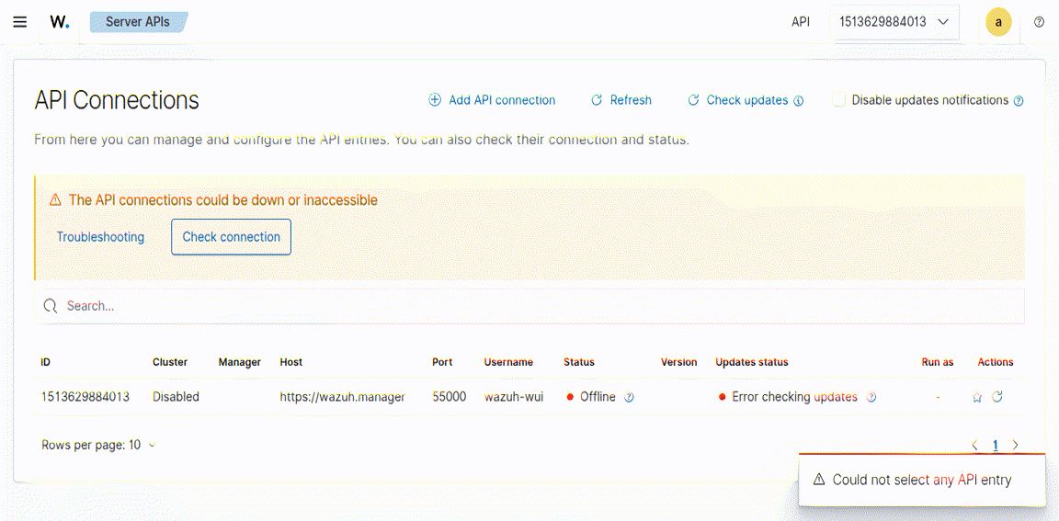Click the Wazuh logo
Screen dimensions: 1059x521
click(x=60, y=22)
